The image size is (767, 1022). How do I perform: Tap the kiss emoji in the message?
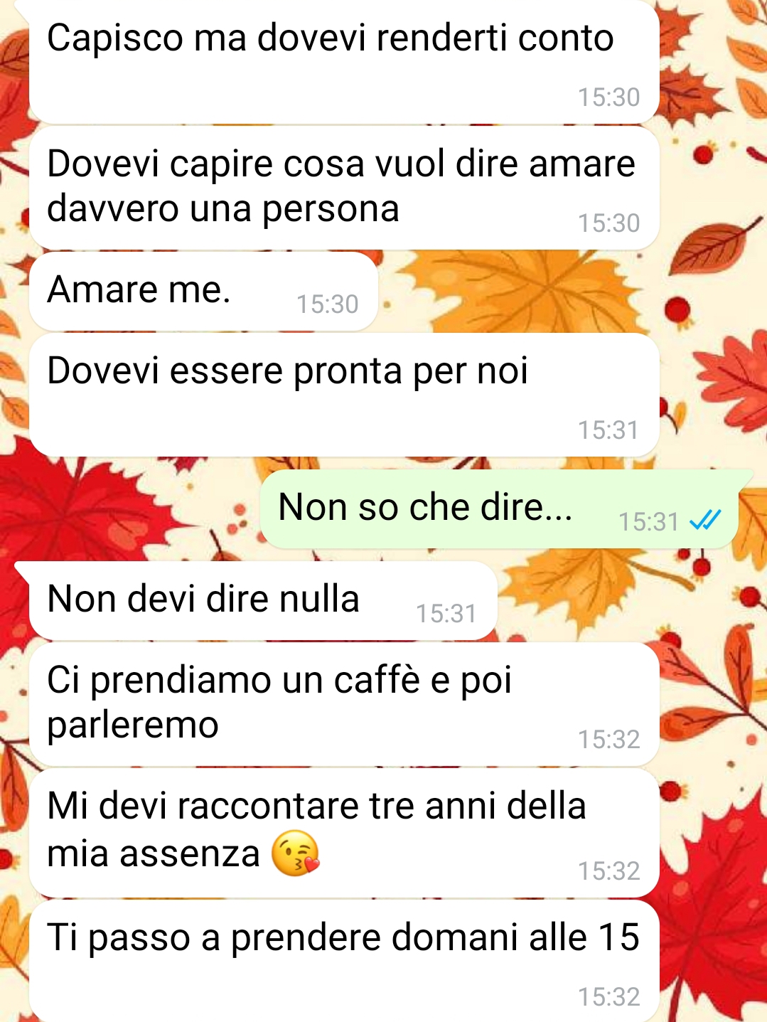pos(296,853)
